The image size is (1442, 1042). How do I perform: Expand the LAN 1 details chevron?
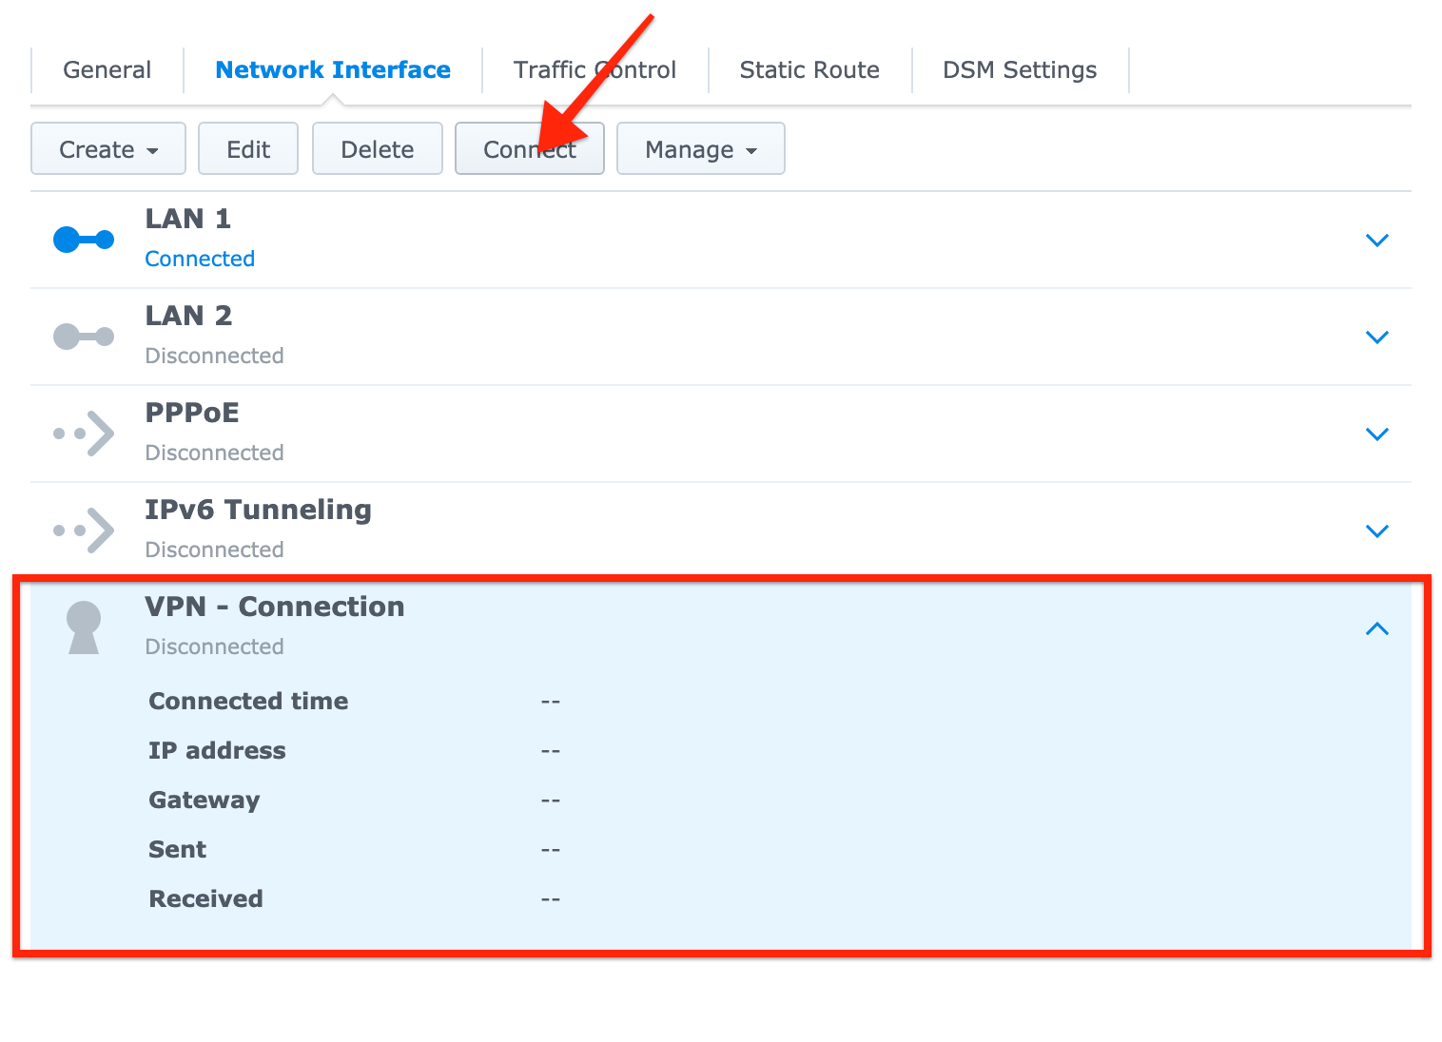[x=1376, y=240]
